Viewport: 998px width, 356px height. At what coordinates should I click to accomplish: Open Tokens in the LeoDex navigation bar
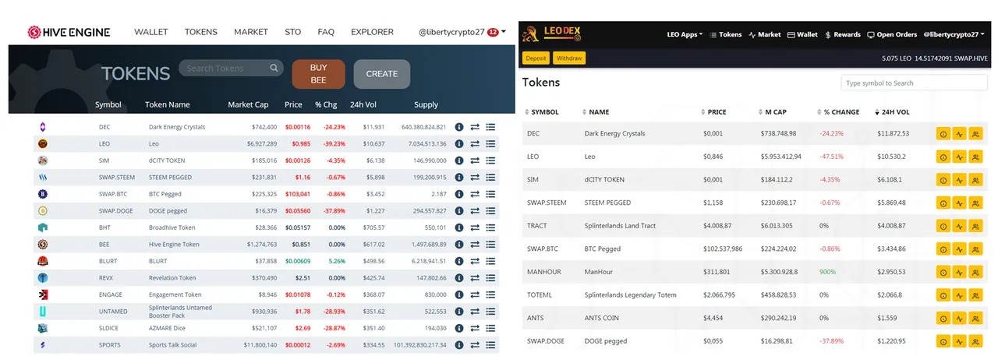726,35
